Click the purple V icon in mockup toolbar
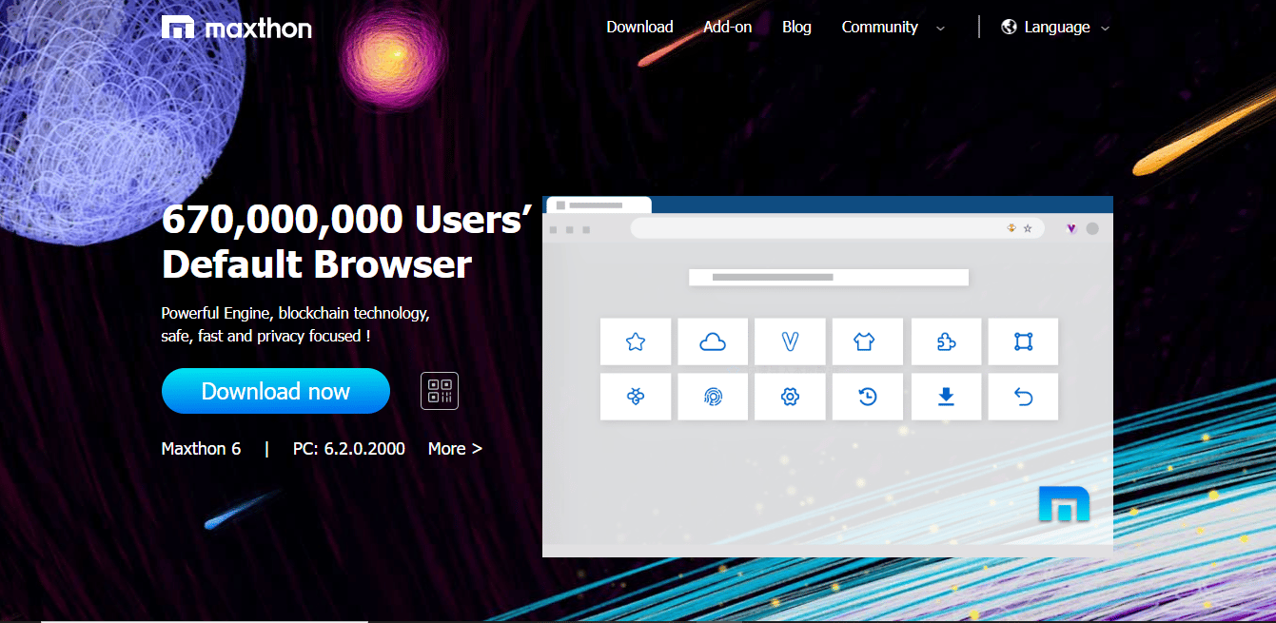 1071,228
